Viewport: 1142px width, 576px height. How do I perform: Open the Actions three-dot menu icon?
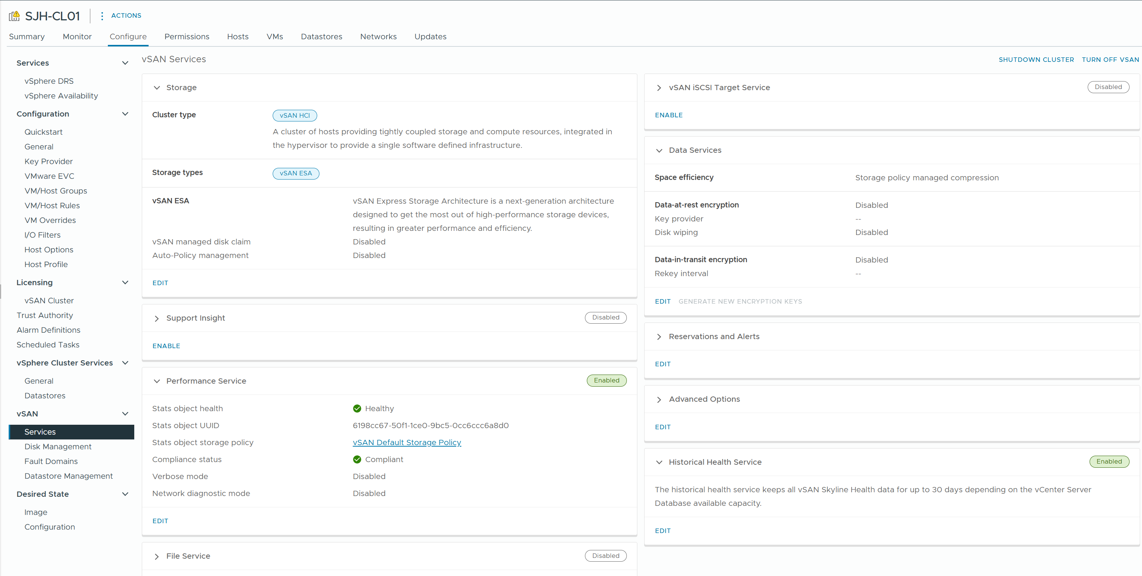coord(102,16)
